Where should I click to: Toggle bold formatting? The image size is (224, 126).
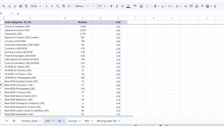coord(111,6)
